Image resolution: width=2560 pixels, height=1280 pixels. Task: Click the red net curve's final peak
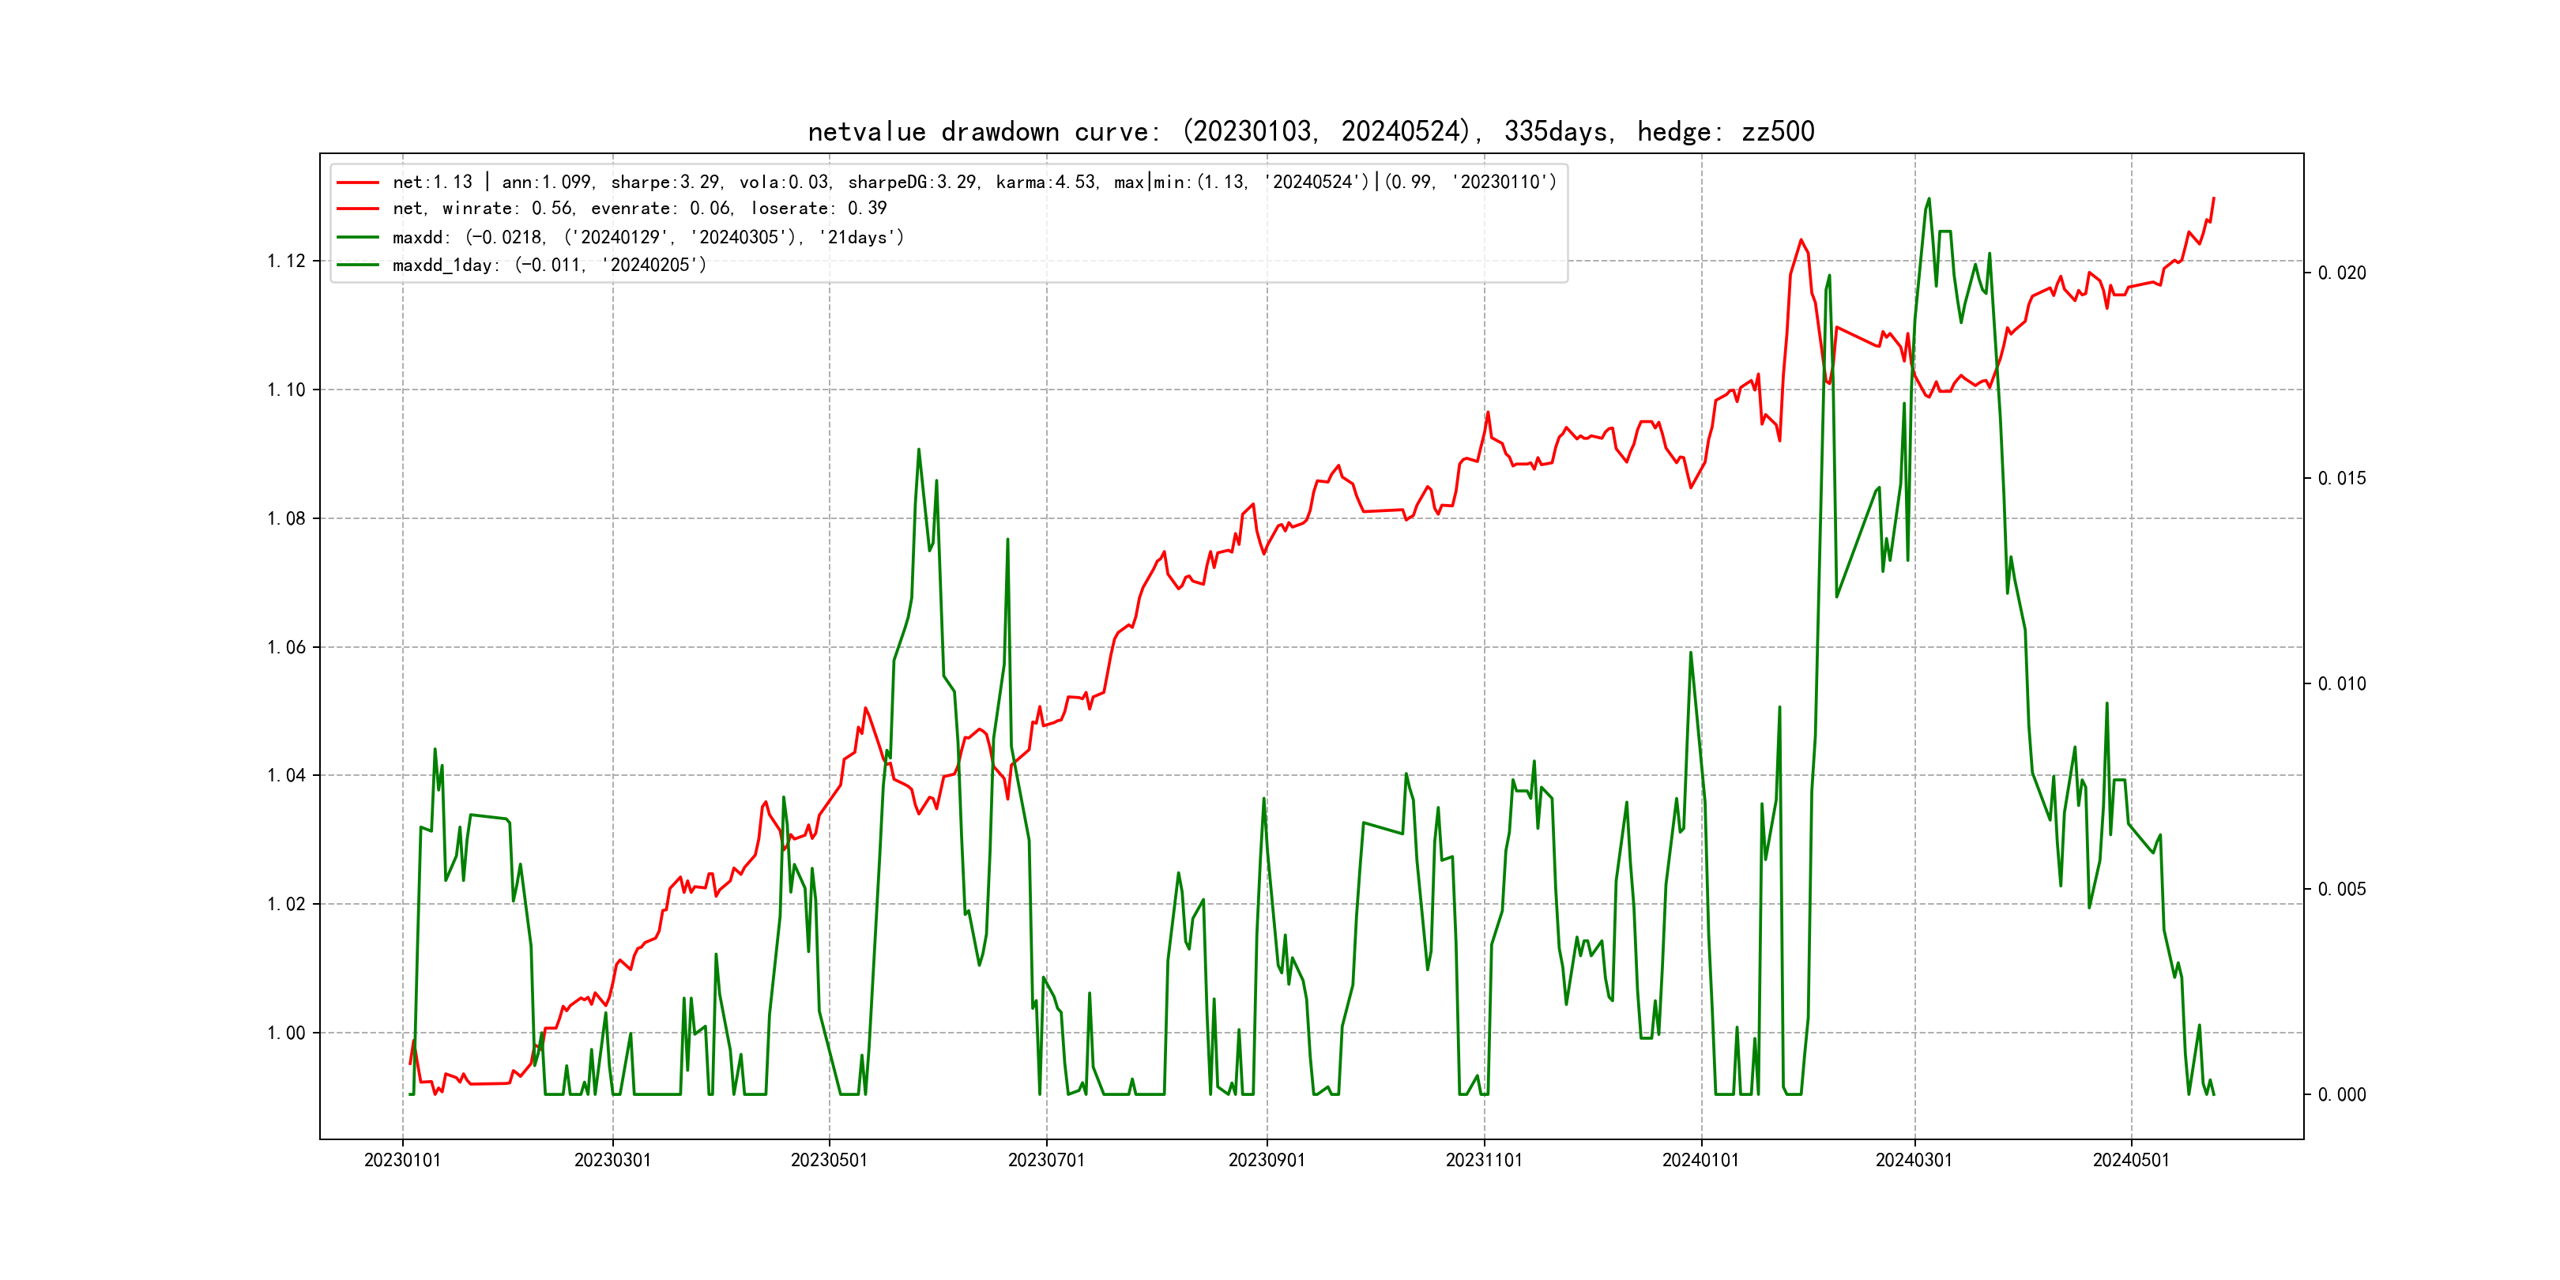(x=2213, y=199)
